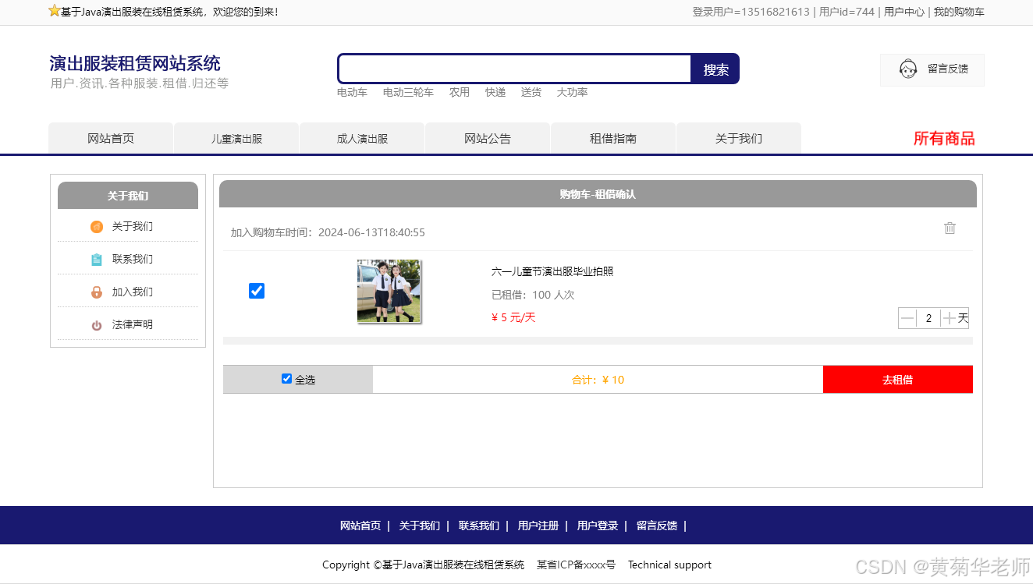
Task: Click the red 所有商品 link
Action: click(x=944, y=139)
